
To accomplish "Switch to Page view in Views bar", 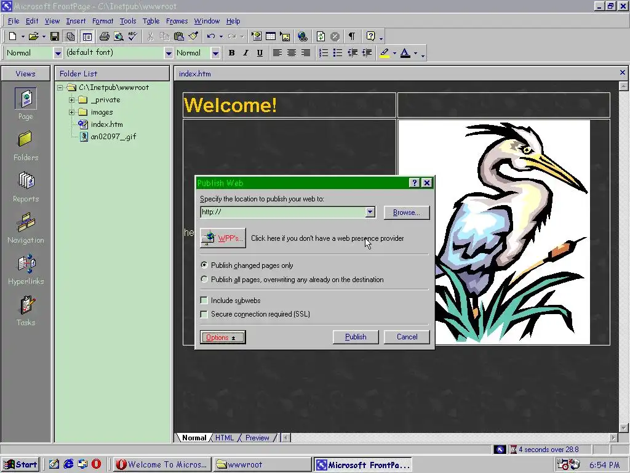I will click(26, 103).
